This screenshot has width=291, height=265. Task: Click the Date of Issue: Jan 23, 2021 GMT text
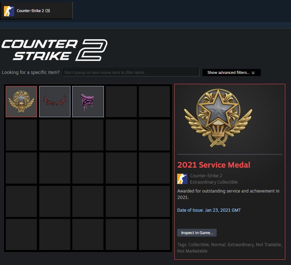pyautogui.click(x=209, y=210)
